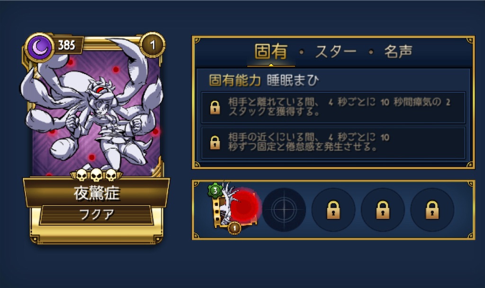Click the level 1 badge on card
485x288 pixels.
coord(152,45)
